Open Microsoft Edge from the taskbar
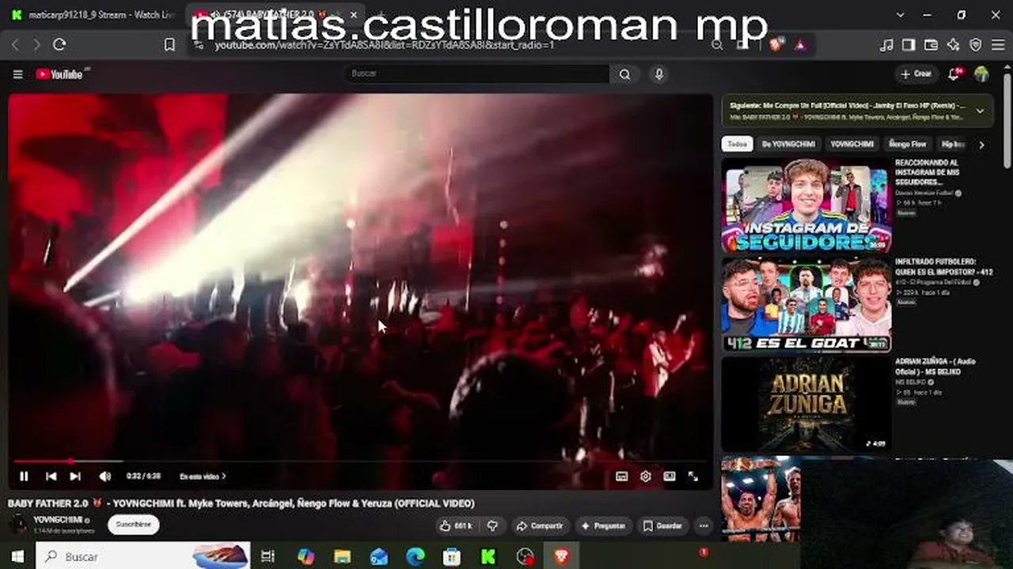 click(x=415, y=556)
